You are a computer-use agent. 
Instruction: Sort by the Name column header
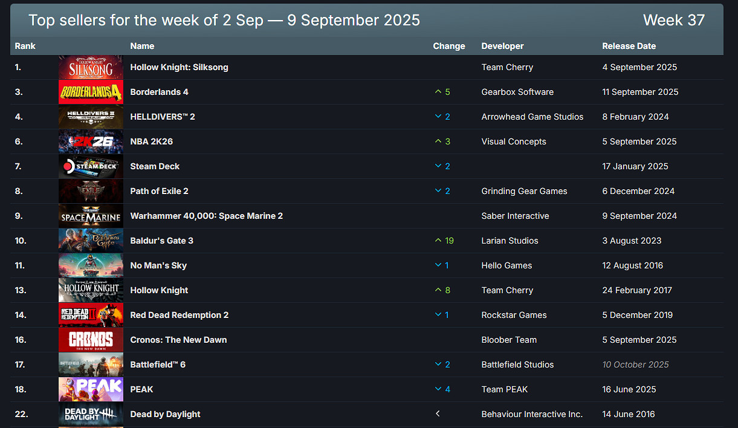(142, 46)
